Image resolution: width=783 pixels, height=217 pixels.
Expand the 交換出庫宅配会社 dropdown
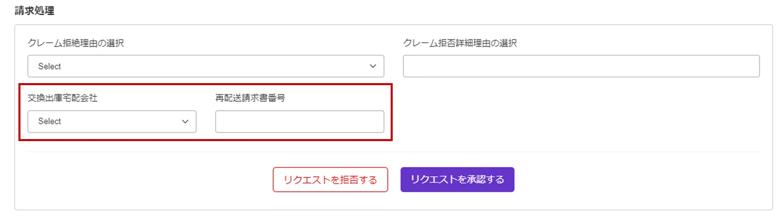pyautogui.click(x=112, y=121)
